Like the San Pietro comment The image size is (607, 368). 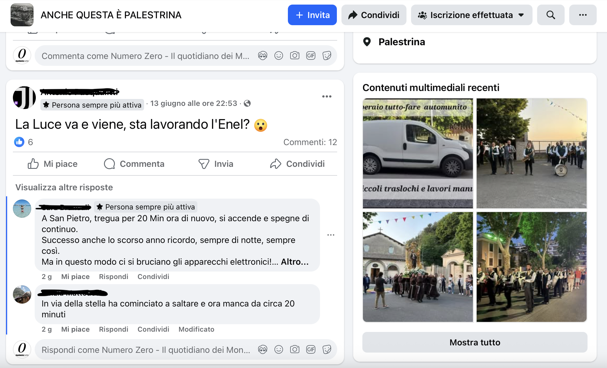click(75, 277)
